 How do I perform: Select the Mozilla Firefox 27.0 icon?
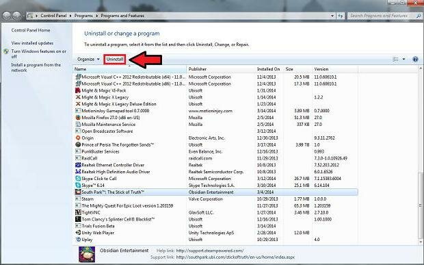(x=78, y=118)
